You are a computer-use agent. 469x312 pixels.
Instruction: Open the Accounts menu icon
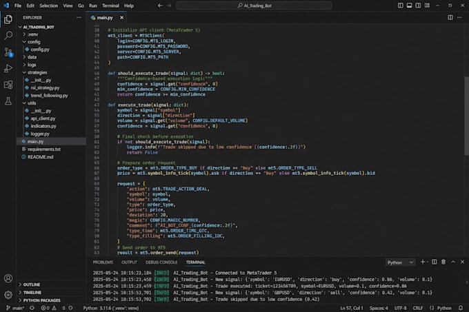click(8, 278)
